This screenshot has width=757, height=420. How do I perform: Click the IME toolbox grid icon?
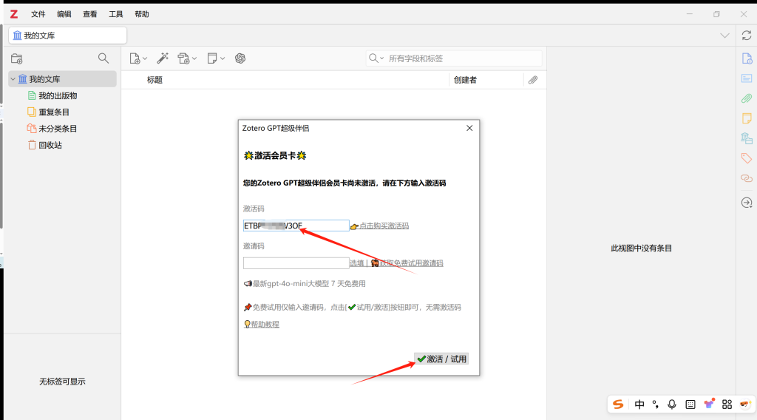727,404
